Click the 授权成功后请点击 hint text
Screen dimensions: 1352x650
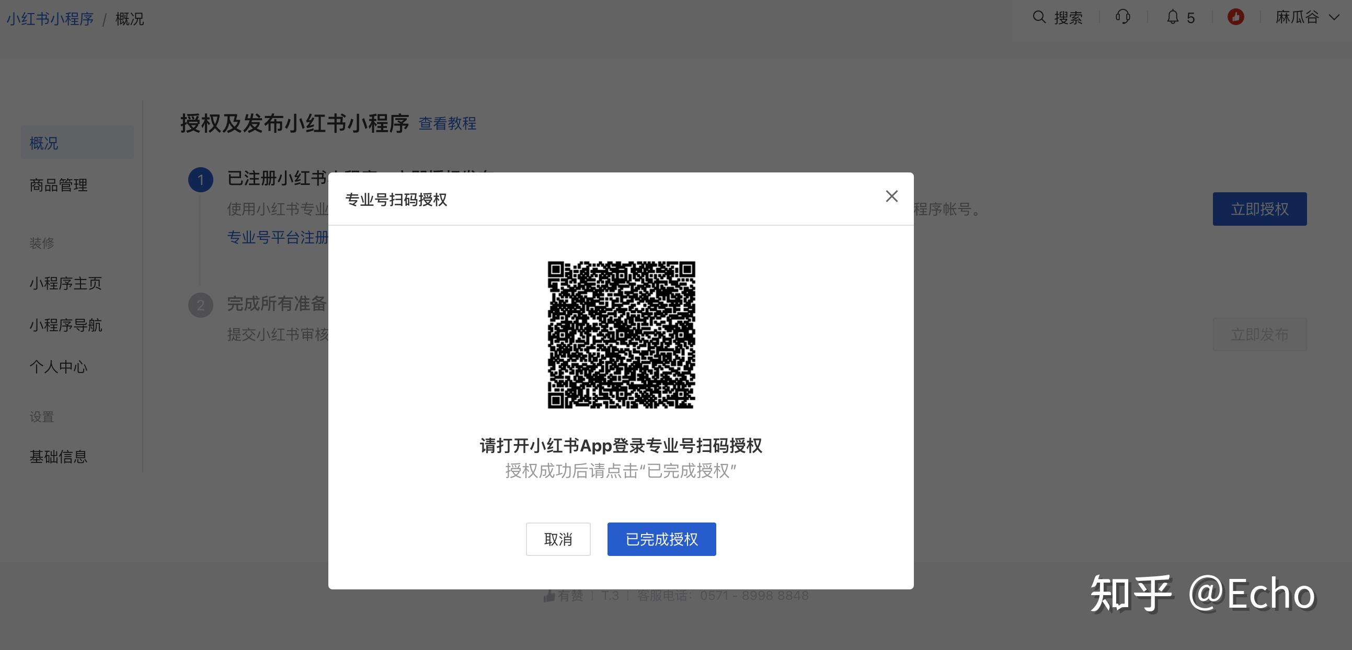tap(621, 471)
